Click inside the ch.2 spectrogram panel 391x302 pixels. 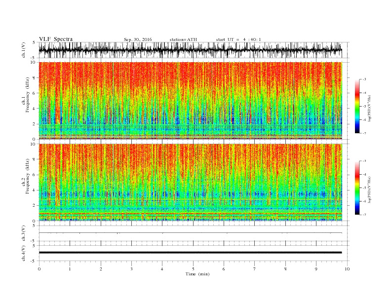(x=190, y=182)
